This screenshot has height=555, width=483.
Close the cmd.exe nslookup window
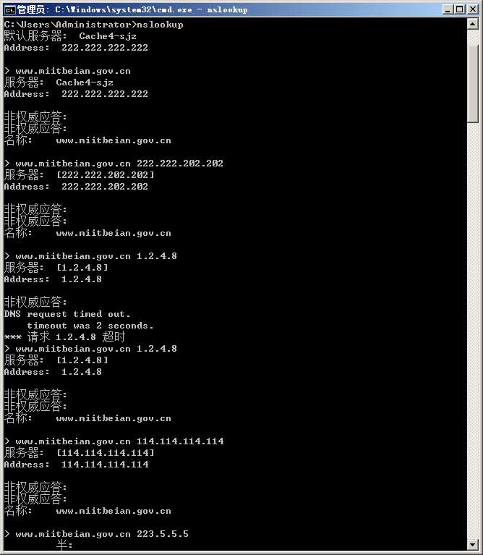[473, 9]
